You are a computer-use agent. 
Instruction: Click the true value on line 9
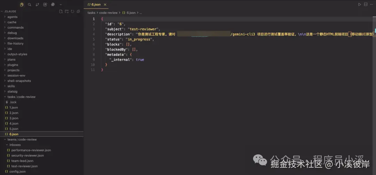pyautogui.click(x=140, y=60)
